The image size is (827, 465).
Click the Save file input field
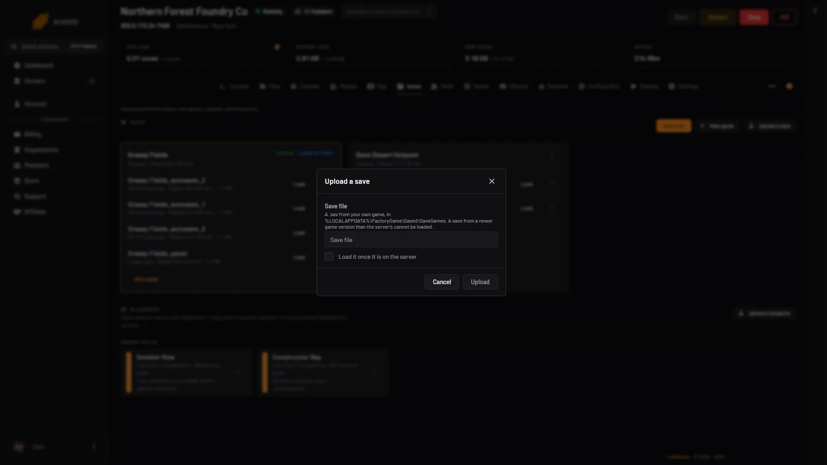[411, 240]
